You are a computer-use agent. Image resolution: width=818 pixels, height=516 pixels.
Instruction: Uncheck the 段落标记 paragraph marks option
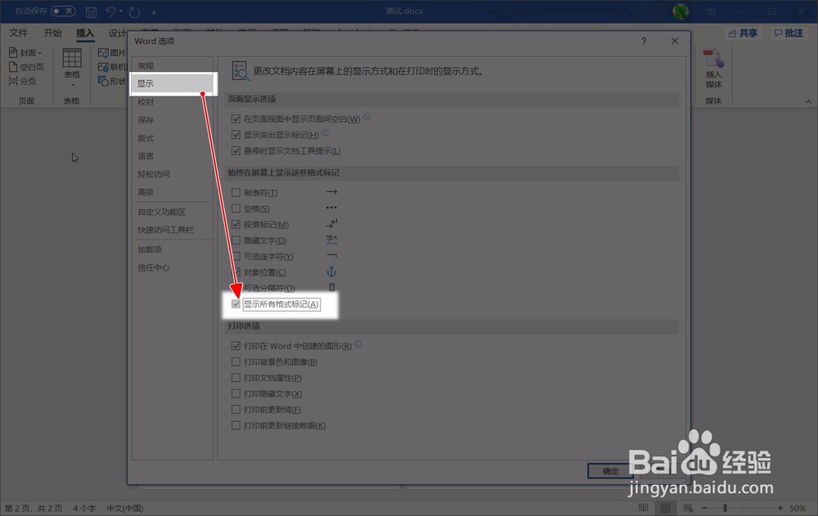pyautogui.click(x=236, y=224)
